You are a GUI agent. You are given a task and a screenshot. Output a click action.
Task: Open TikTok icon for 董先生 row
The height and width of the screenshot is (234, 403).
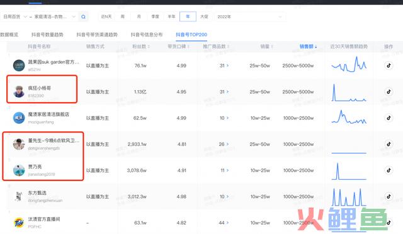(x=389, y=144)
